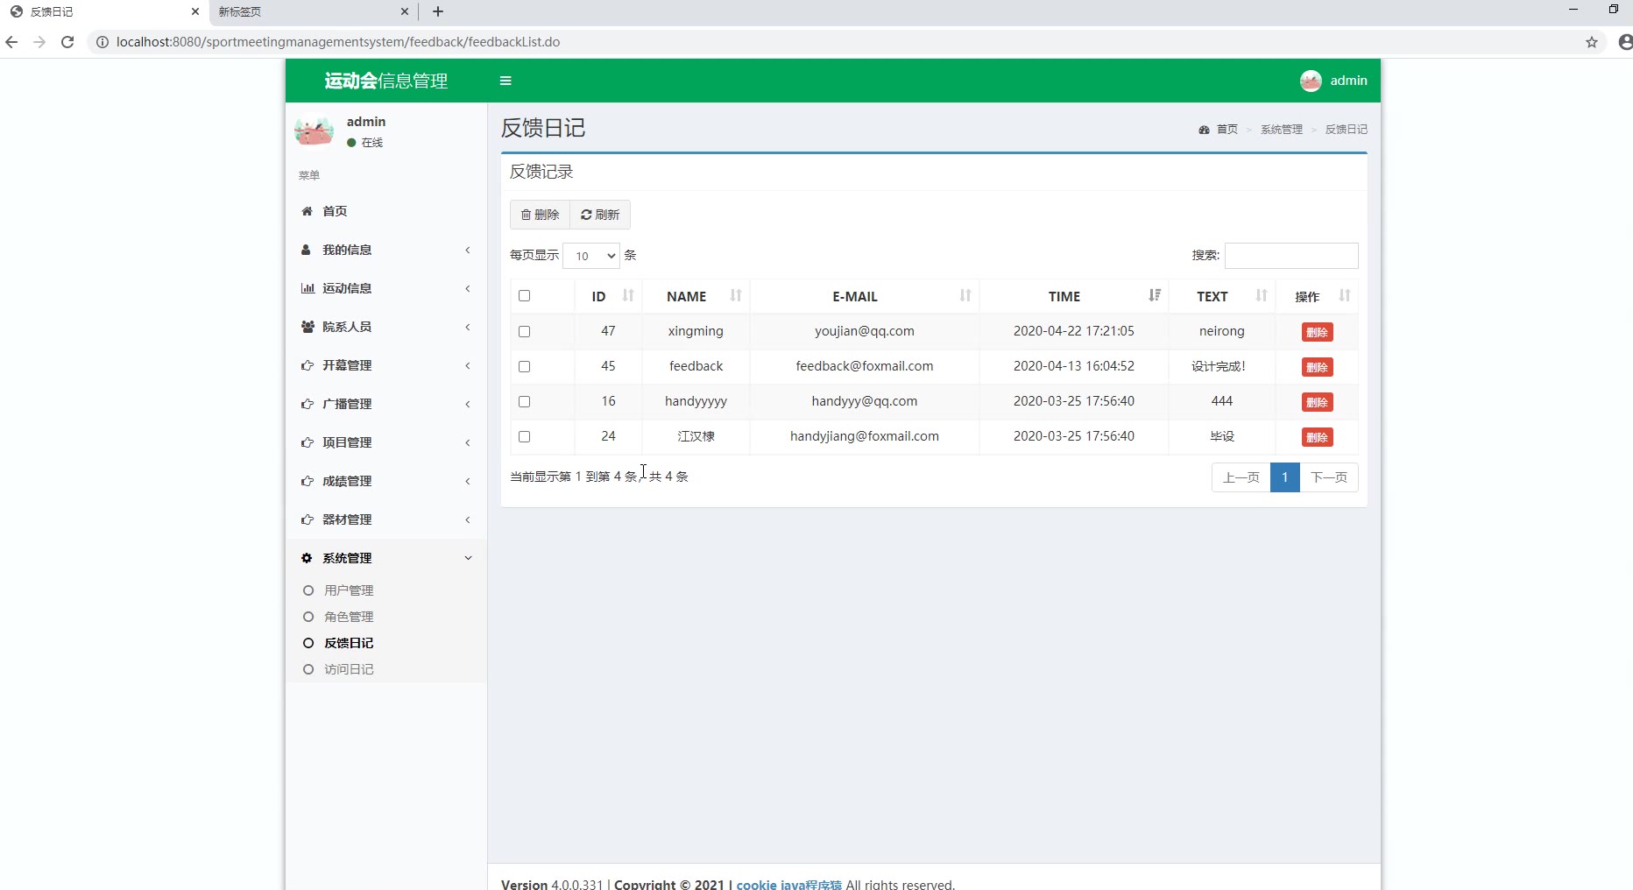The height and width of the screenshot is (890, 1633).
Task: Sort the table by the ID column
Action: [x=608, y=296]
